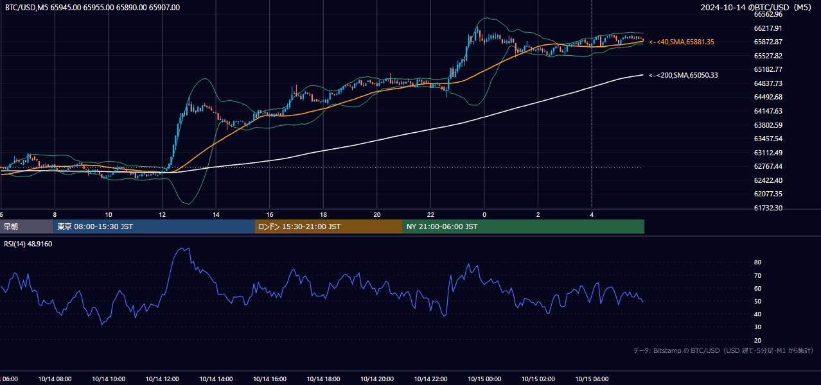Click price axis value 63112.49
821x385 pixels.
(x=768, y=153)
